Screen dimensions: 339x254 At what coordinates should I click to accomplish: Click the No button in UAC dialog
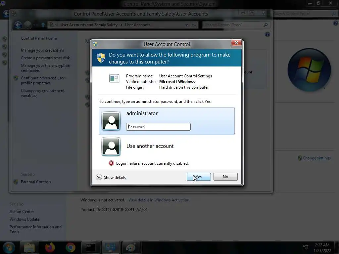click(225, 177)
